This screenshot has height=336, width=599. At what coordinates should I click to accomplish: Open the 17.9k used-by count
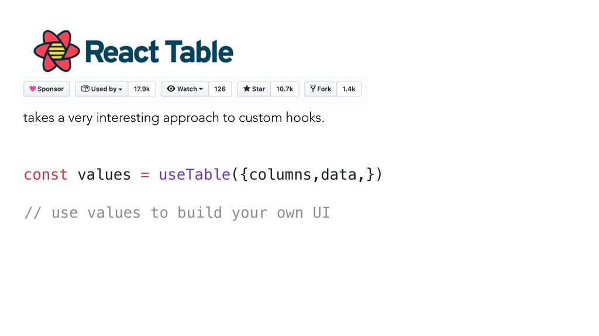click(142, 89)
